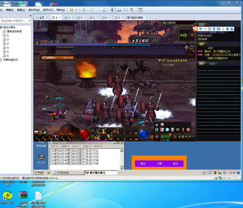Click the bell notification icon in game bar

157,137
